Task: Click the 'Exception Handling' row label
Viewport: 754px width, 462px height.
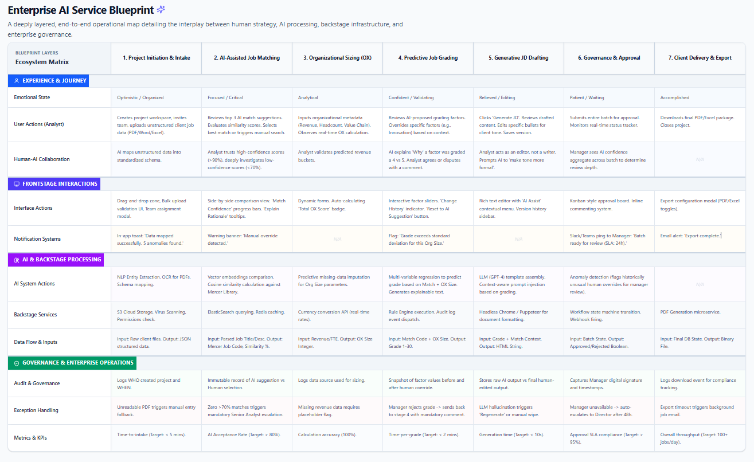Action: (x=36, y=410)
